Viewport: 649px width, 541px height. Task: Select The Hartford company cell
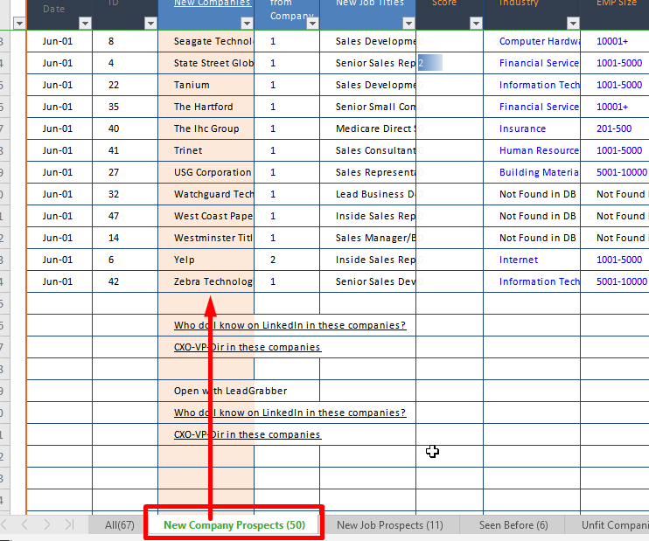pos(206,107)
